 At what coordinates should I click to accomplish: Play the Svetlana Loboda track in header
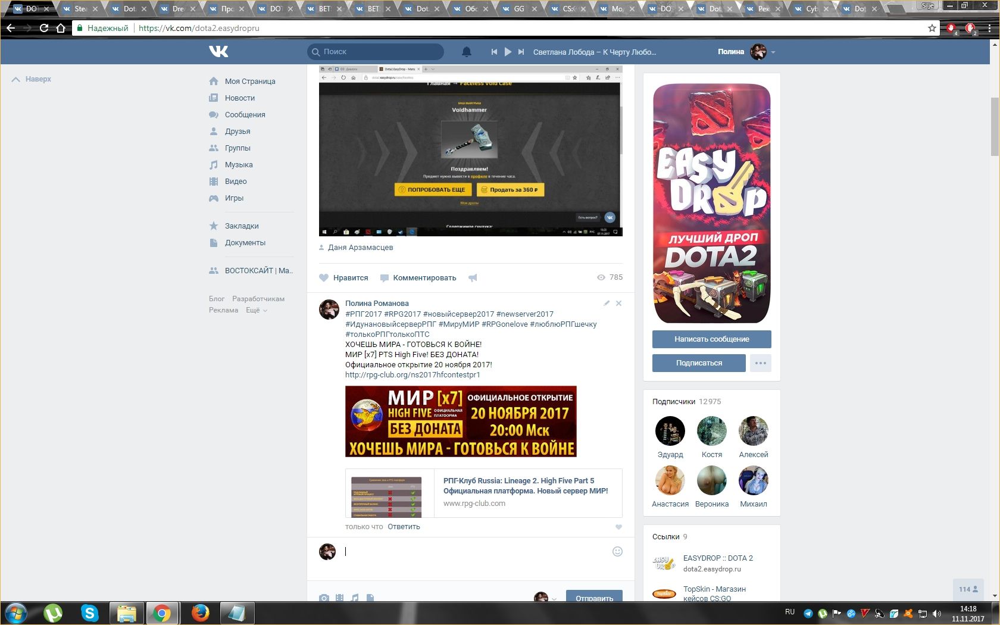pos(508,52)
